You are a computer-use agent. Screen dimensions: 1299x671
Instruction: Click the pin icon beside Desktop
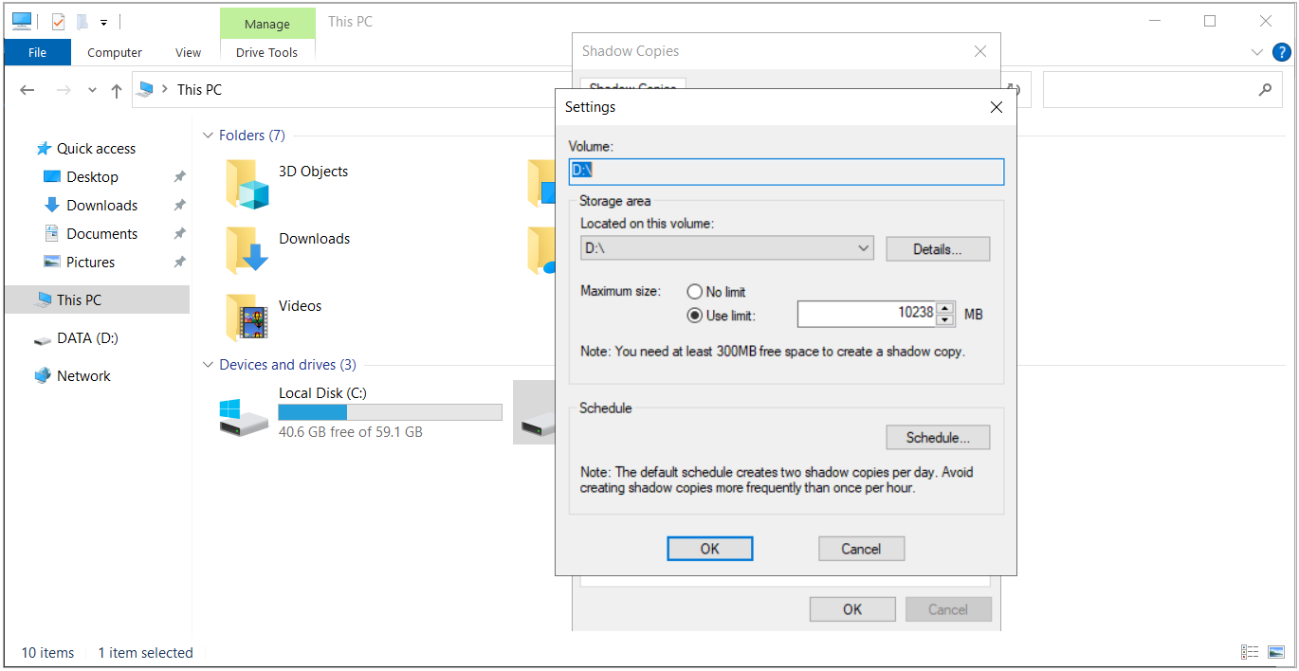click(x=179, y=177)
